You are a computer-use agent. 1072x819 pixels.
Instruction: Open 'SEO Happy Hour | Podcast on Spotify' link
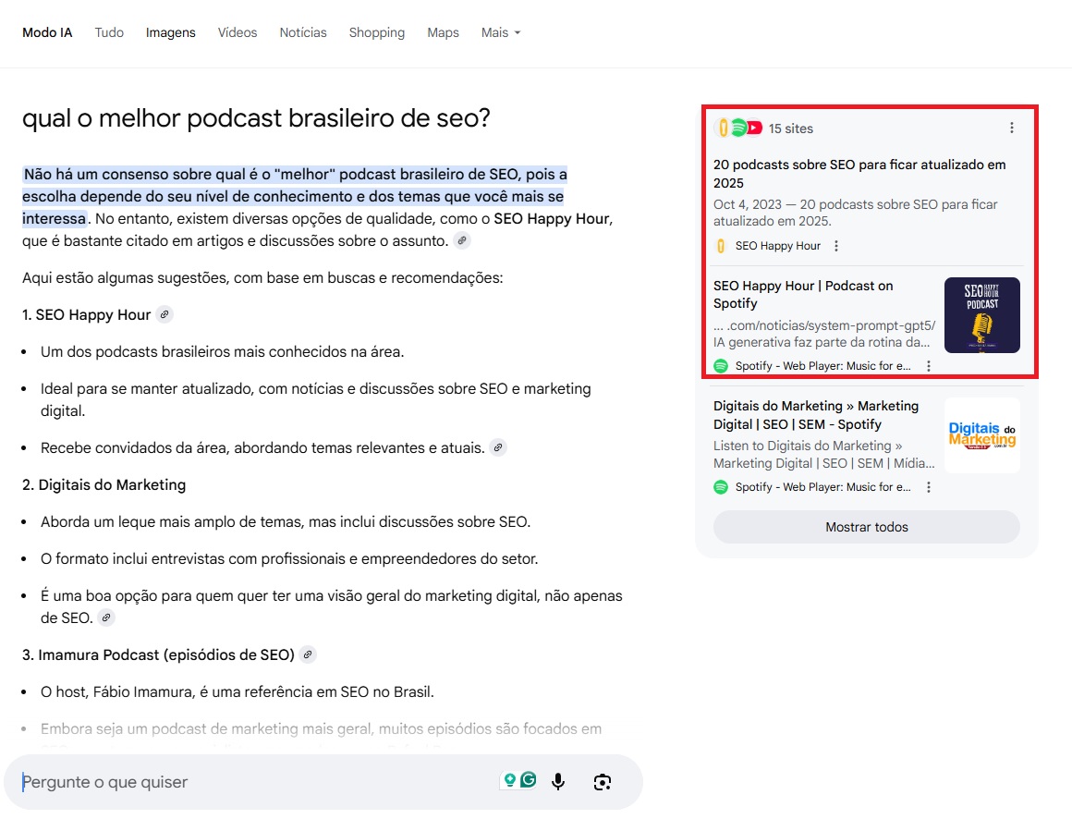click(803, 295)
